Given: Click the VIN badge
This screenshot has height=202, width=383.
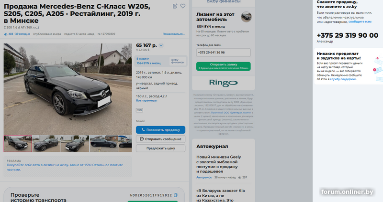Looking at the screenshot, I should coord(139,110).
